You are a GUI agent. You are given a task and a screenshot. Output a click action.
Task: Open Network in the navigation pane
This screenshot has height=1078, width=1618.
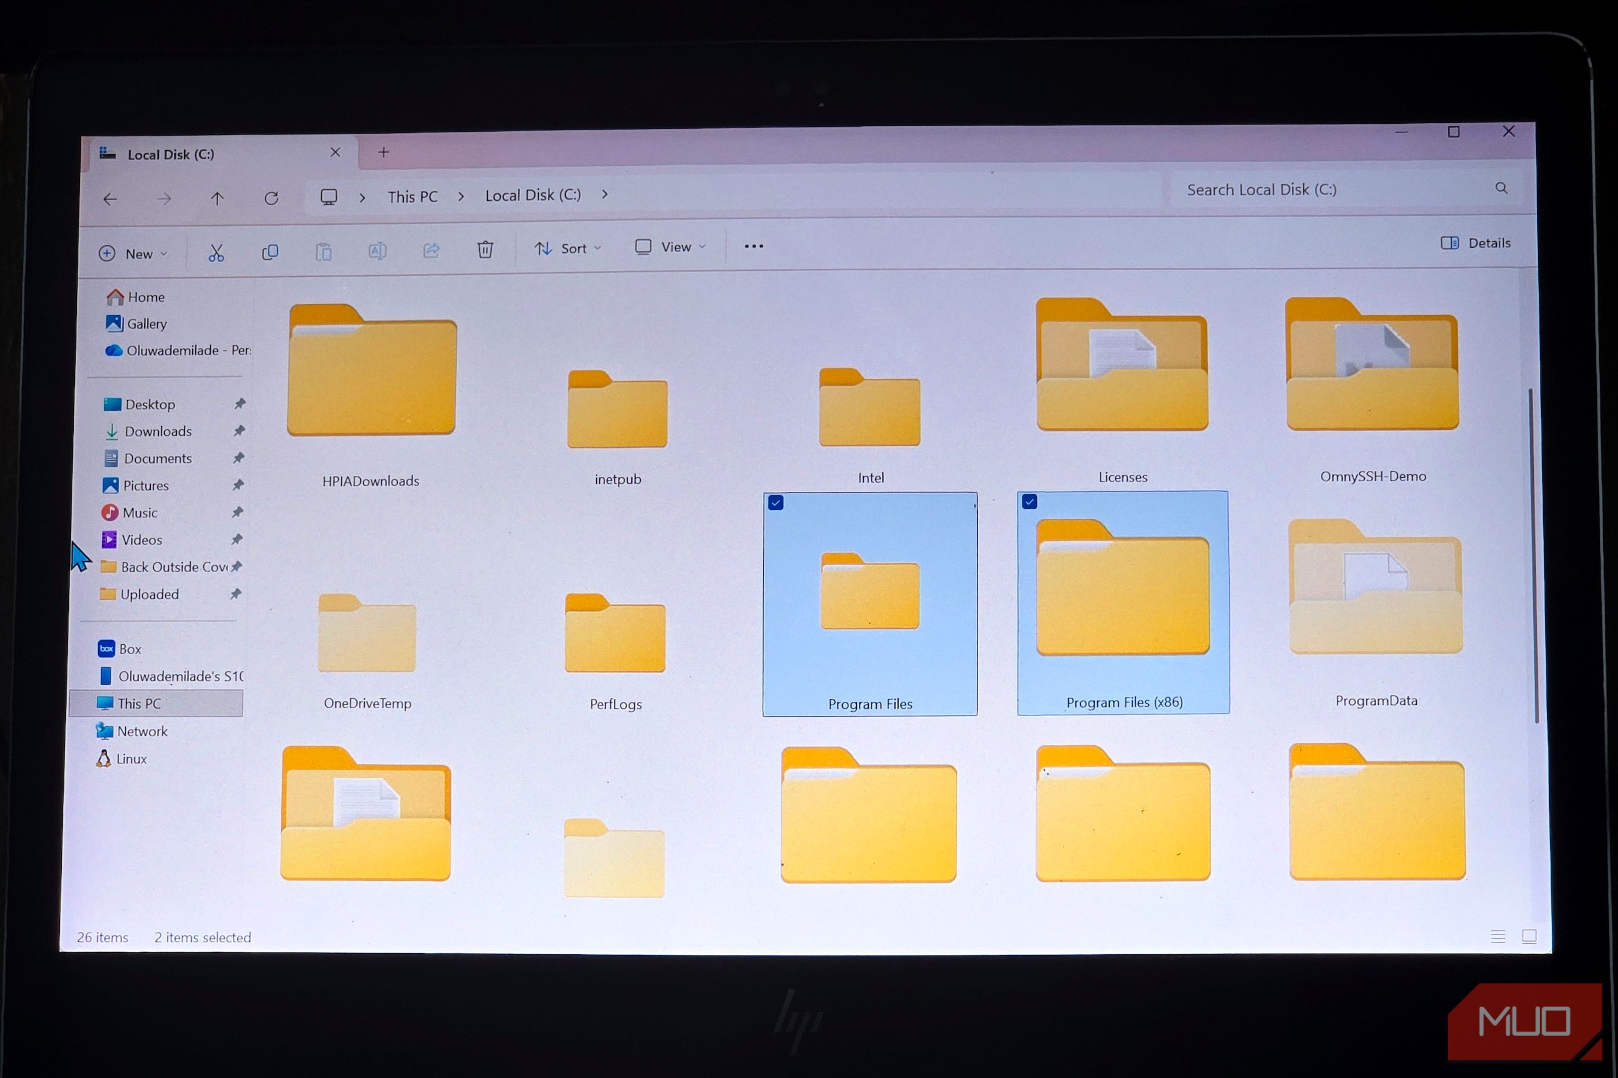point(132,731)
